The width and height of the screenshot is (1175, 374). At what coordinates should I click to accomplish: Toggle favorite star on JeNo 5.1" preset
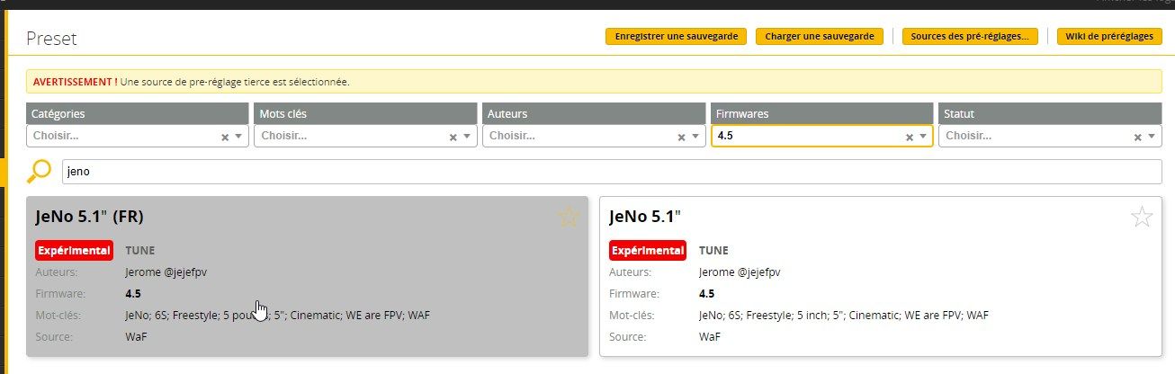(1141, 217)
